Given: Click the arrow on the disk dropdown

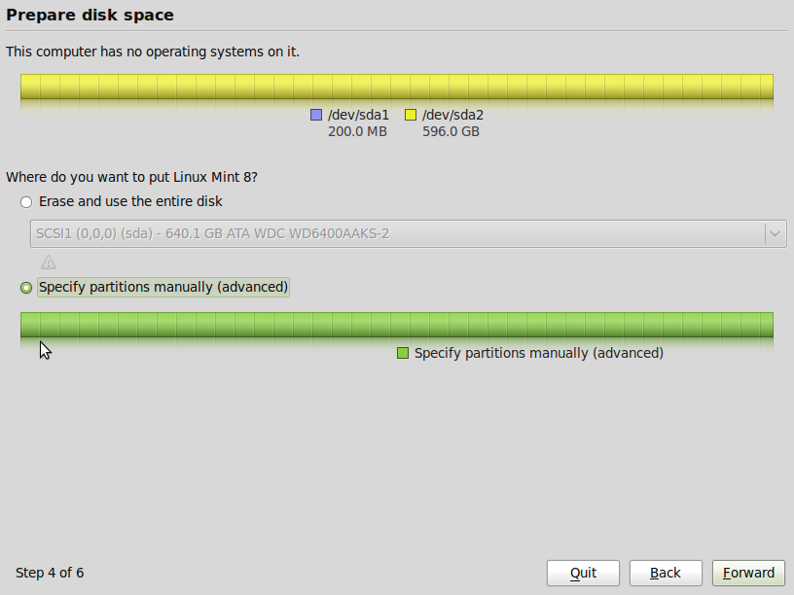Looking at the screenshot, I should tap(776, 233).
